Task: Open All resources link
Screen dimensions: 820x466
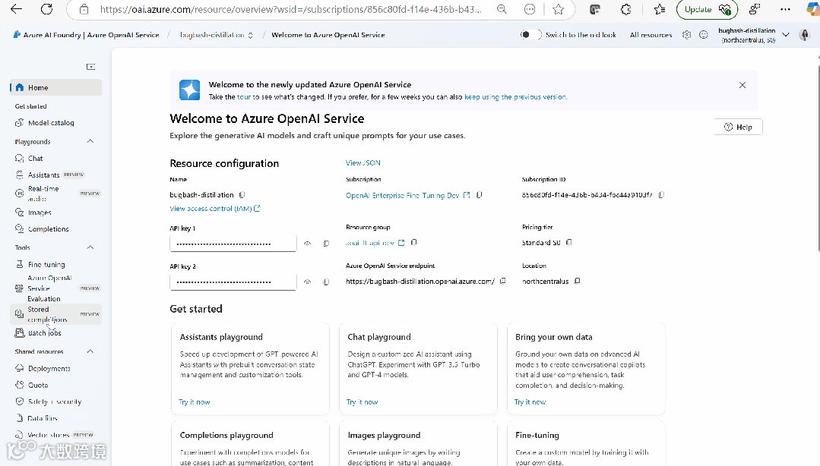Action: 651,35
